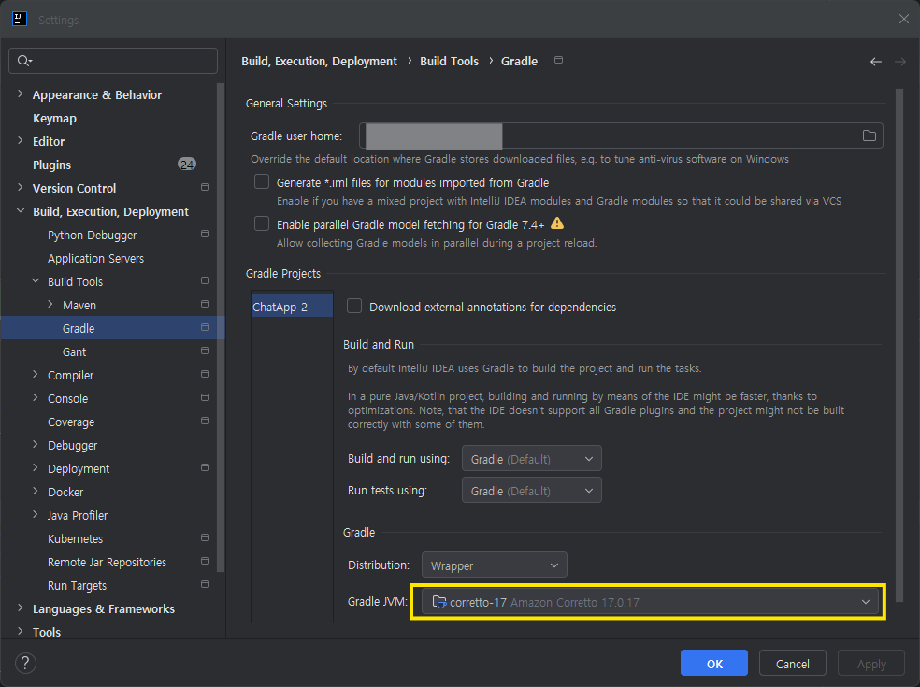
Task: Click the JDK folder icon in Gradle JVM field
Action: tap(438, 602)
